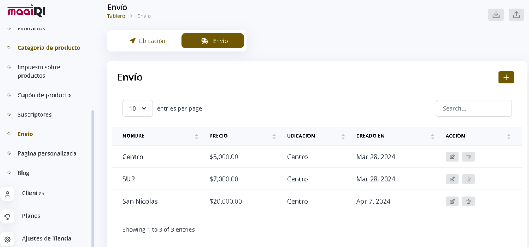Sort table by Ubicación column
This screenshot has height=247, width=529.
pyautogui.click(x=343, y=136)
